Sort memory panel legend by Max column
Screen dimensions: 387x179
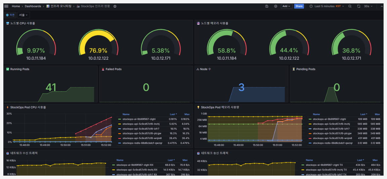point(377,114)
